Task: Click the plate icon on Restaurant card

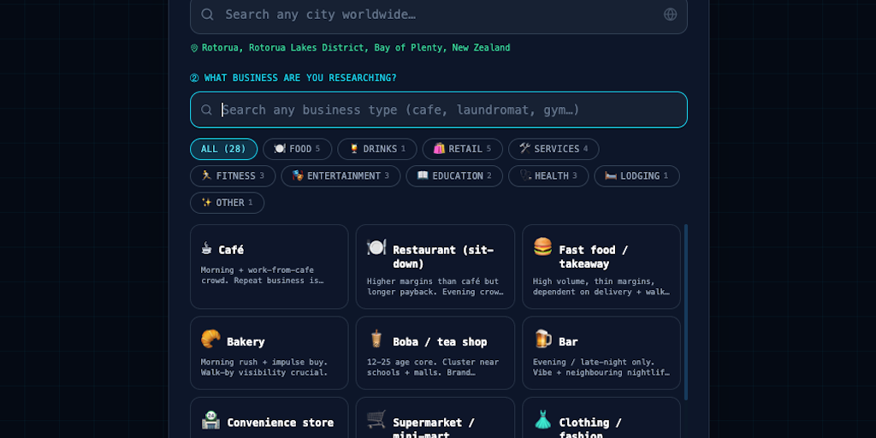Action: pyautogui.click(x=376, y=247)
